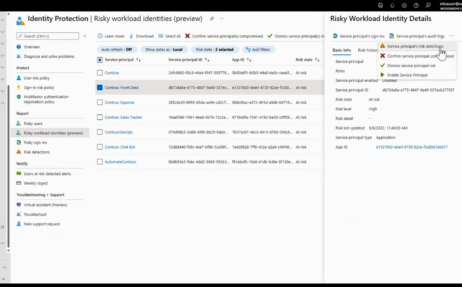This screenshot has width=462, height=287.
Task: Open the directories and subscriptions filter icon
Action: point(380,5)
